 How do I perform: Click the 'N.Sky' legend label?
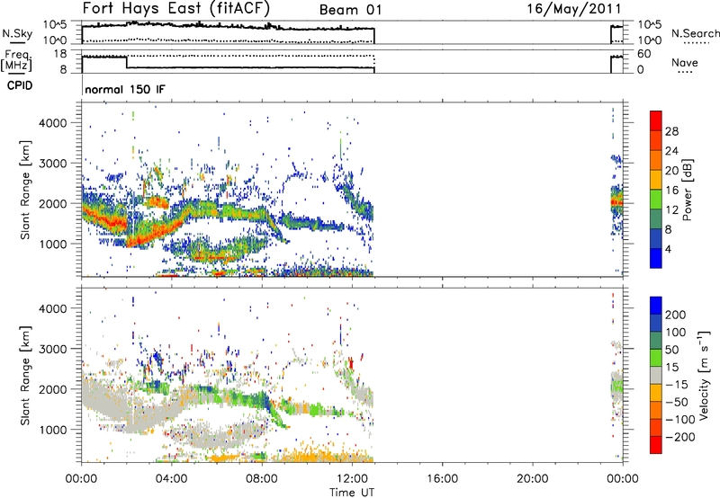17,33
